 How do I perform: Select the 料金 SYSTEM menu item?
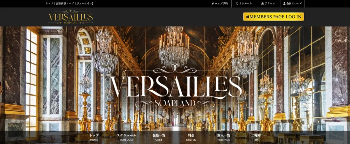pos(191,137)
